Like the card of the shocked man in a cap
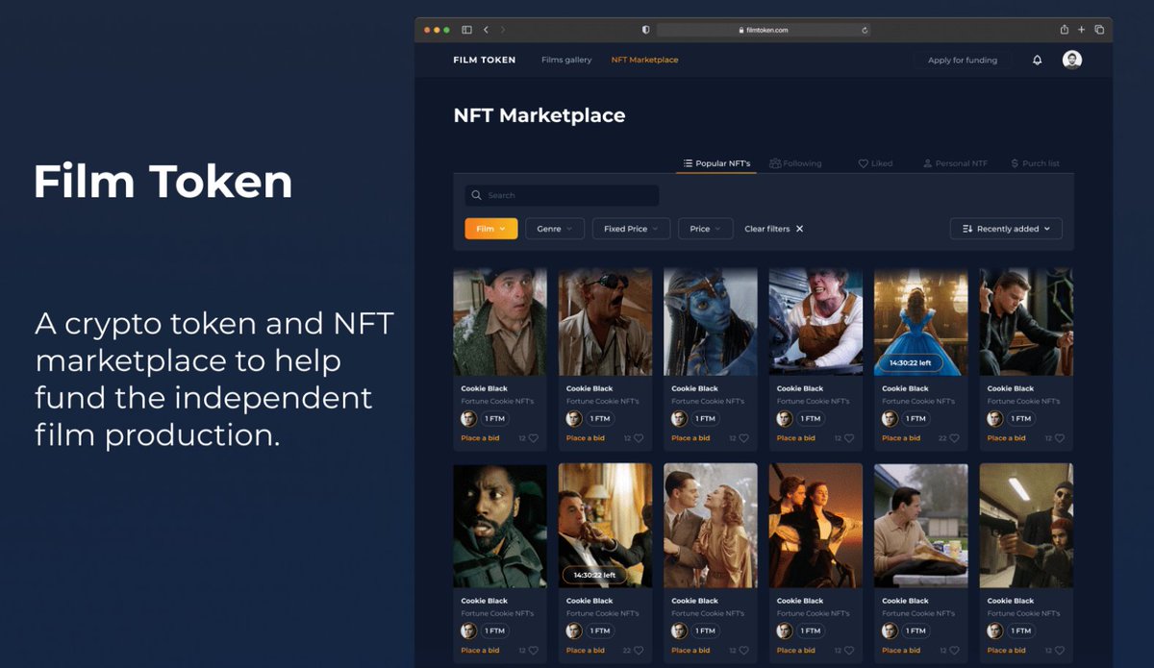Viewport: 1154px width, 668px height. tap(533, 438)
